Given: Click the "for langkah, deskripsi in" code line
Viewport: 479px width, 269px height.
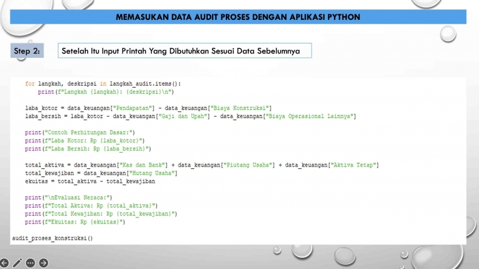Looking at the screenshot, I should click(x=103, y=84).
